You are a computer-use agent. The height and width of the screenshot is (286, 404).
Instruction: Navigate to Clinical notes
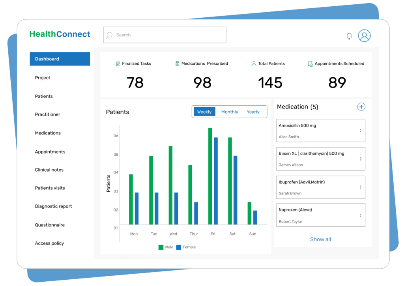pos(49,170)
